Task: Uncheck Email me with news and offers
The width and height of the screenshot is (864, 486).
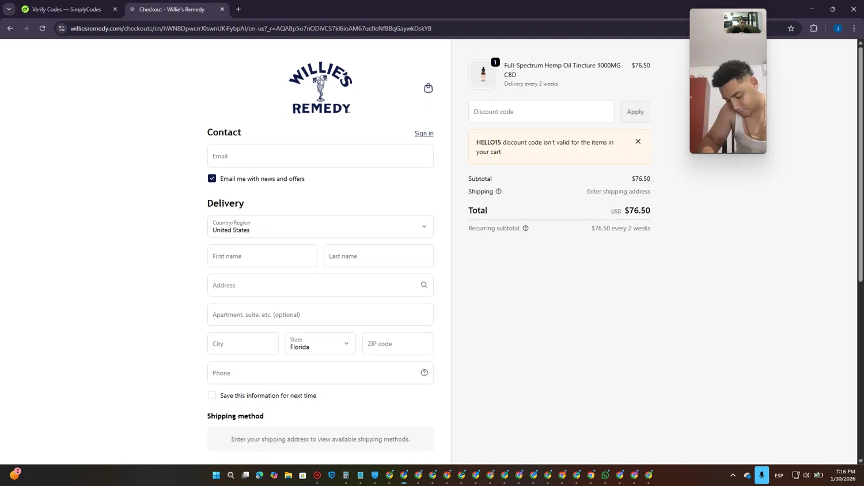Action: 212,179
